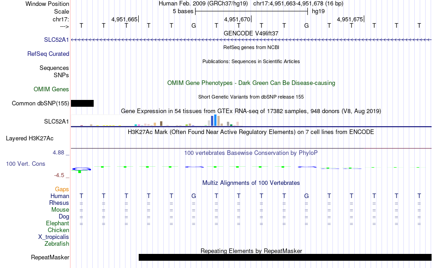Click the RefSeq genes from NCBI title

point(251,47)
